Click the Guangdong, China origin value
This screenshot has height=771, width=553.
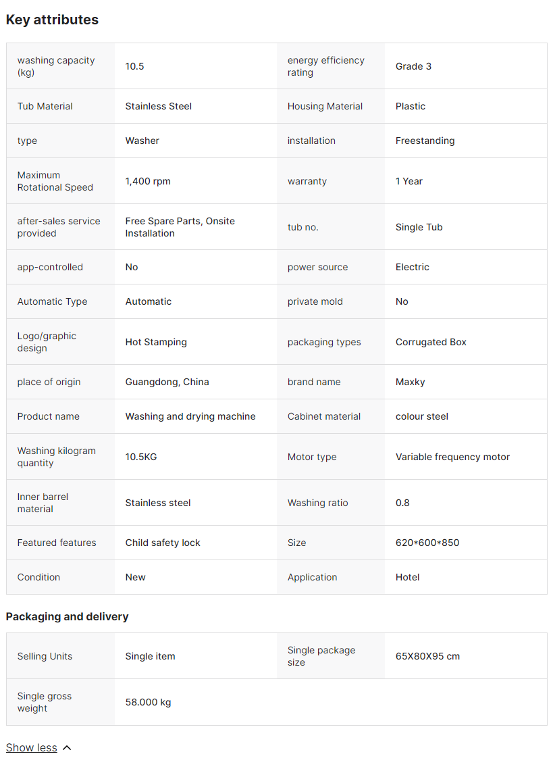click(x=167, y=382)
